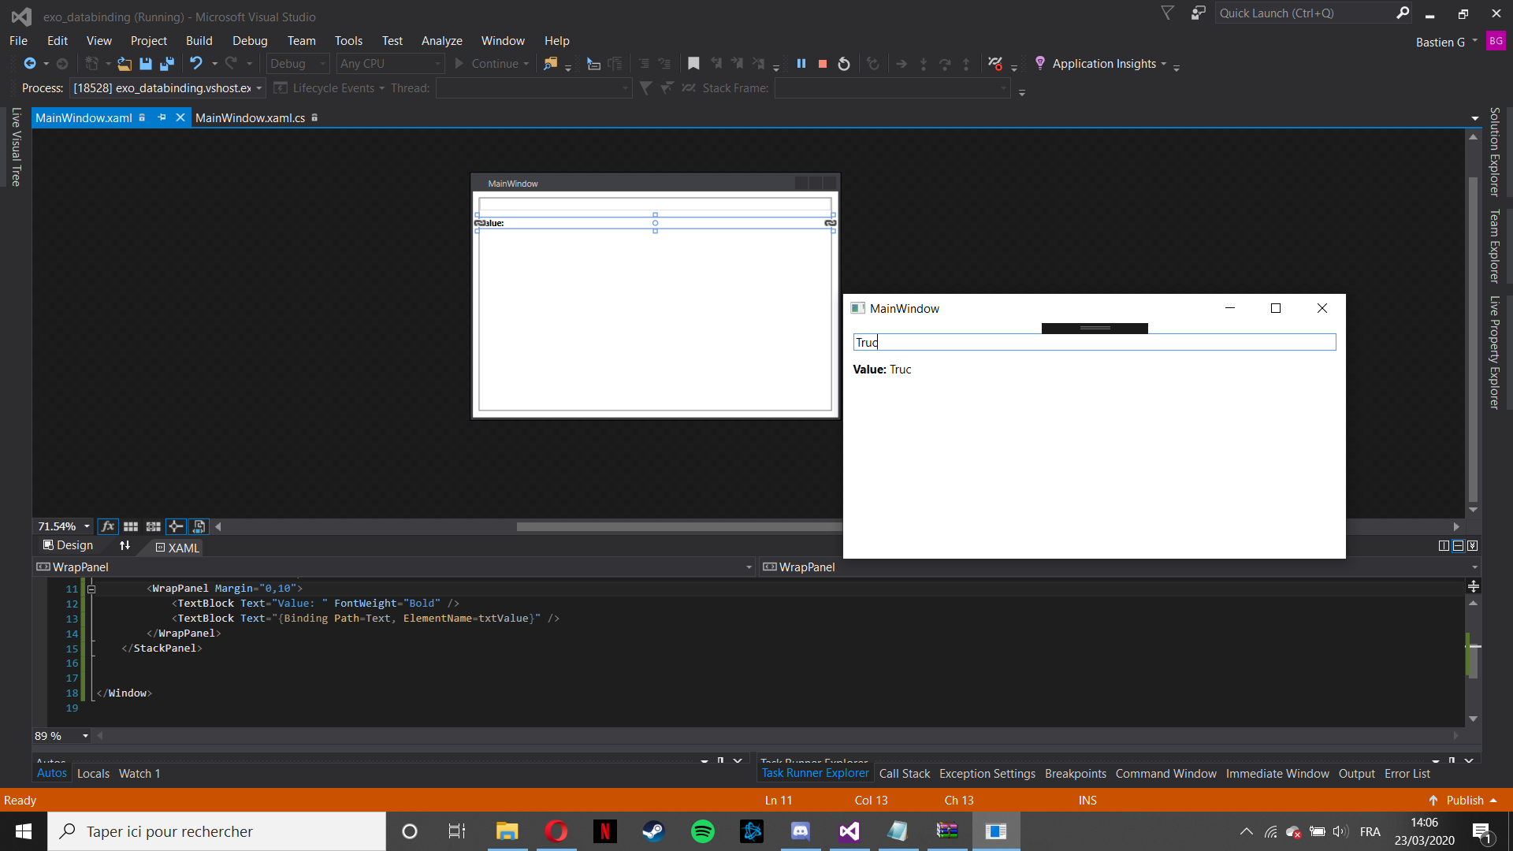Screen dimensions: 1513x851
Task: Toggle effects rendering with the fx button
Action: 108,526
